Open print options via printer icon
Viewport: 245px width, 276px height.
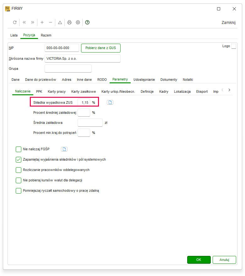[69, 22]
